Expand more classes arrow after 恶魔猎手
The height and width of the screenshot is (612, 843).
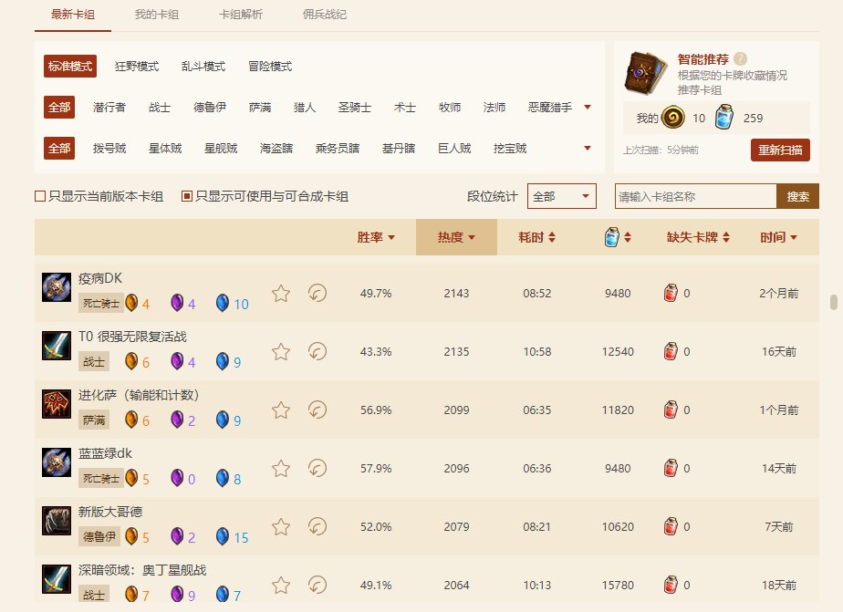coord(588,108)
